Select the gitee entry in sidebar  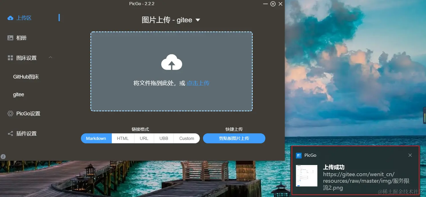[19, 95]
